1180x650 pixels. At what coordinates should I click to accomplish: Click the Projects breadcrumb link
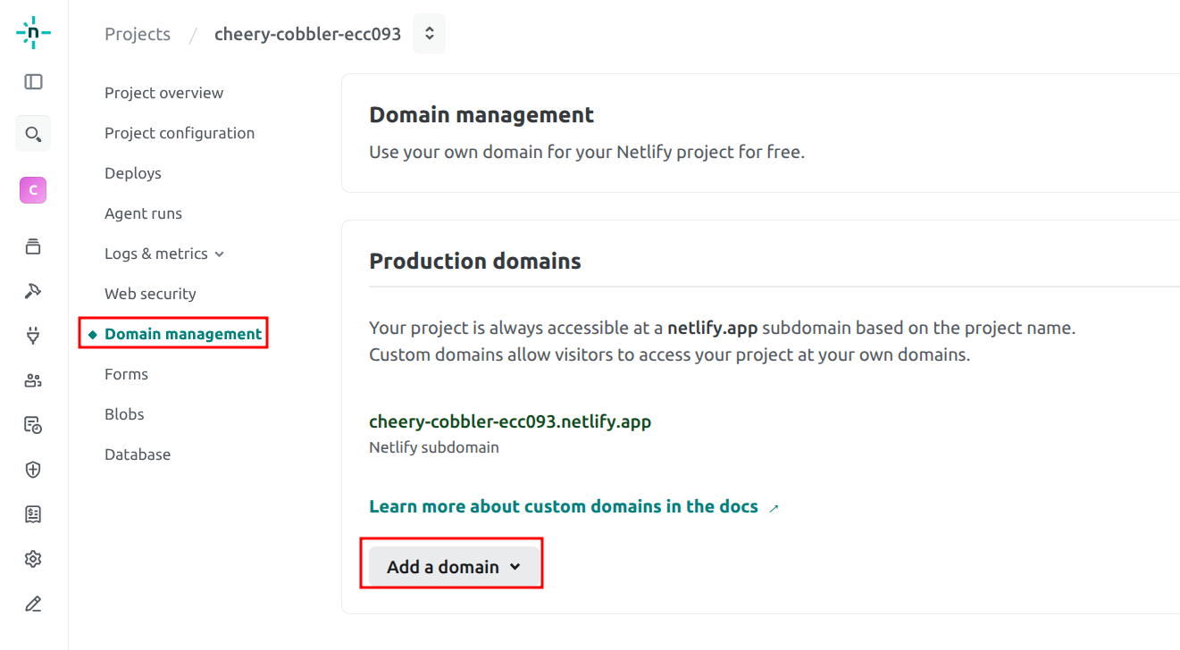(x=138, y=34)
